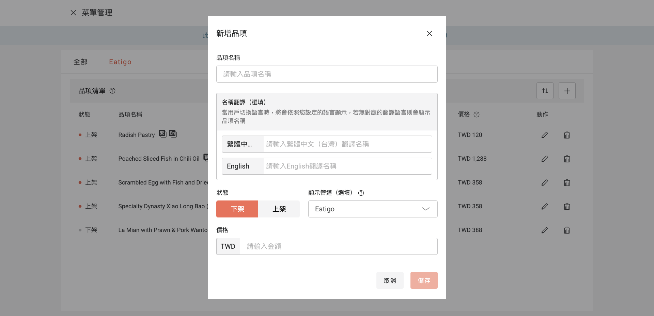Close the 新增品項 dialog with X icon

(429, 33)
